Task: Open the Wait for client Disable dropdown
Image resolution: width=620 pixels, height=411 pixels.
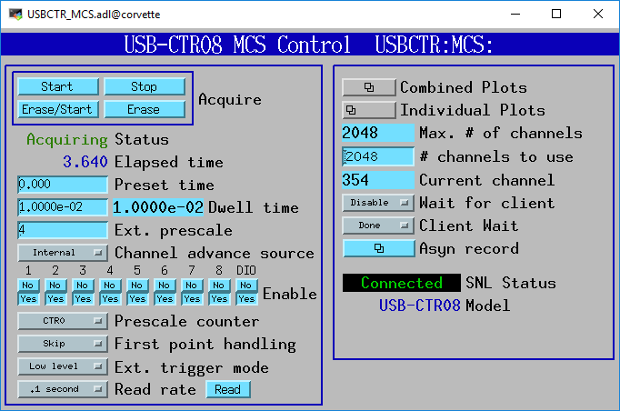Action: point(378,203)
